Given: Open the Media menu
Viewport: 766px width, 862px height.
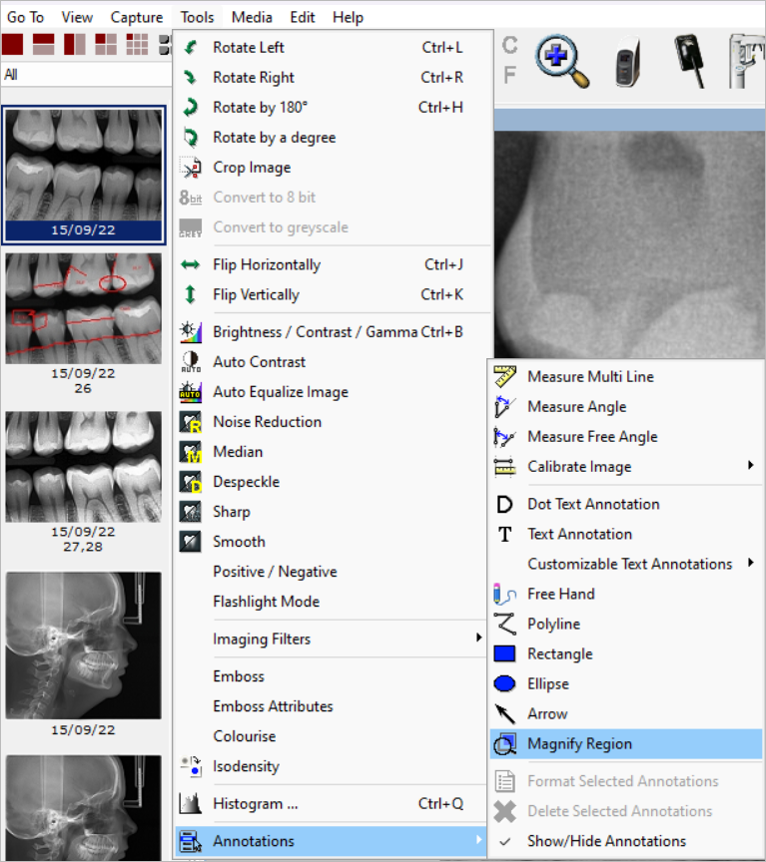Looking at the screenshot, I should click(252, 18).
